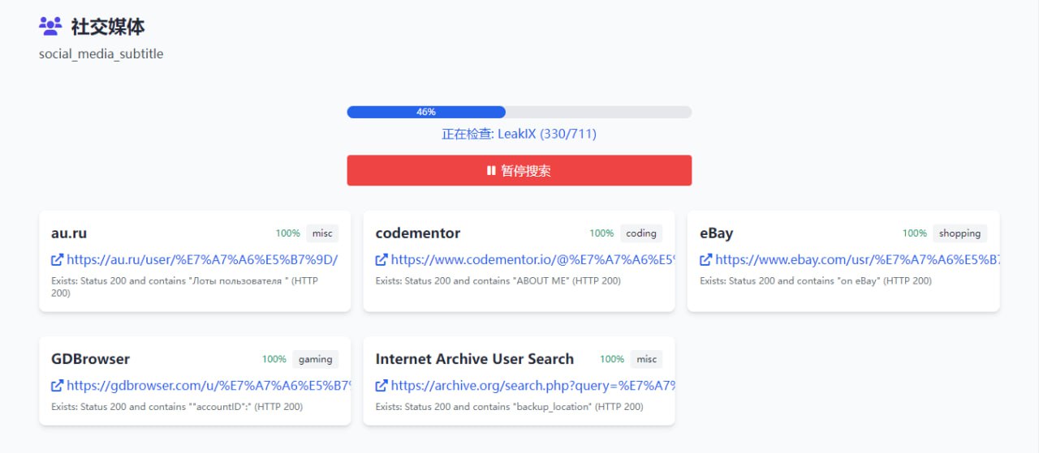Open external link icon on Internet Archive card
Viewport: 1039px width, 453px height.
(x=382, y=386)
